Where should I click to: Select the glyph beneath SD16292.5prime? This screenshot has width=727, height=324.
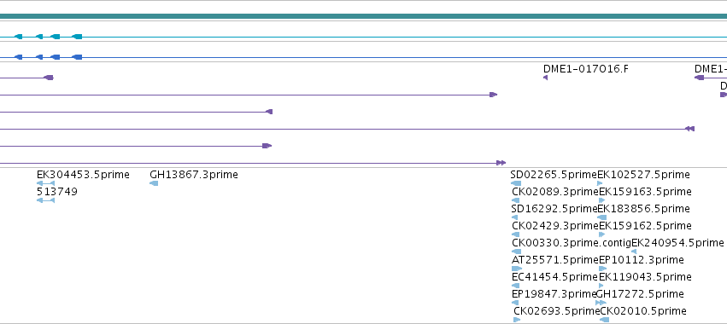(514, 217)
